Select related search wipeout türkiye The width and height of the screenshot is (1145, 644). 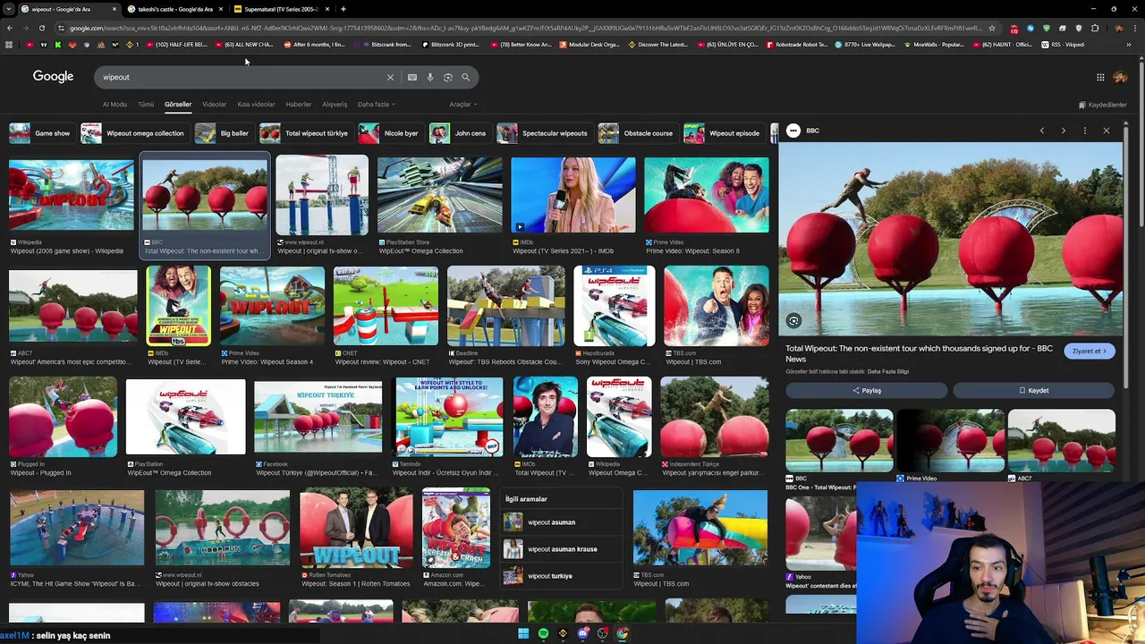[560, 576]
